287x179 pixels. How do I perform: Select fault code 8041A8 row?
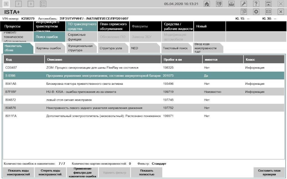(144, 84)
